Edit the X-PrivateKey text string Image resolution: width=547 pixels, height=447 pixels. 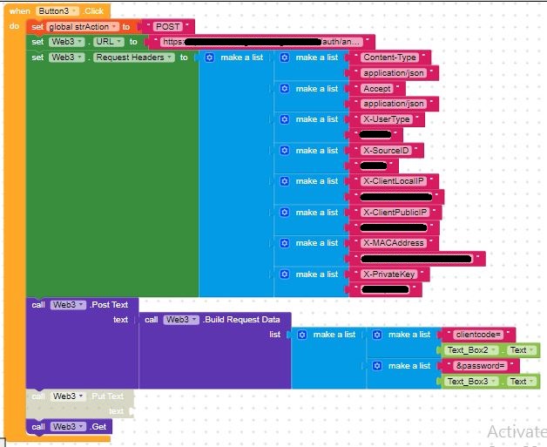[389, 274]
